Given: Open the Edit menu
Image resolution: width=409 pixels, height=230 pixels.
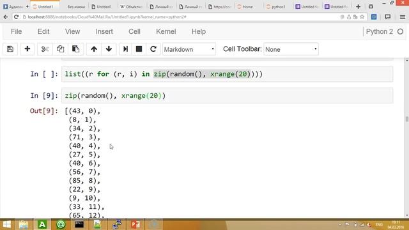Looking at the screenshot, I should click(x=43, y=31).
